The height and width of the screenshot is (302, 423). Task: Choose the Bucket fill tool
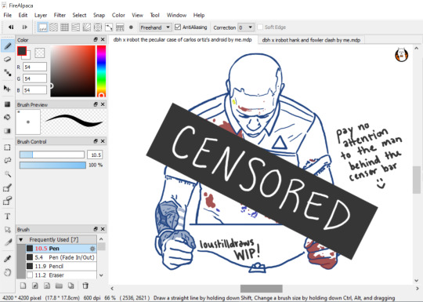pos(7,117)
